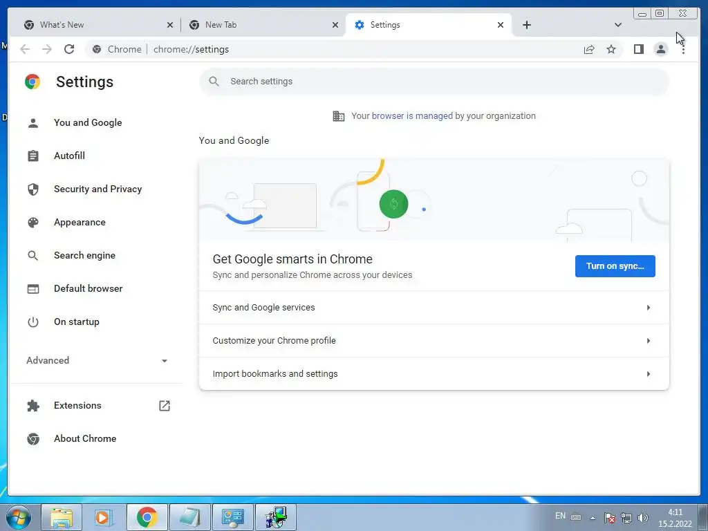Click the magnifier icon in search settings

coord(214,82)
